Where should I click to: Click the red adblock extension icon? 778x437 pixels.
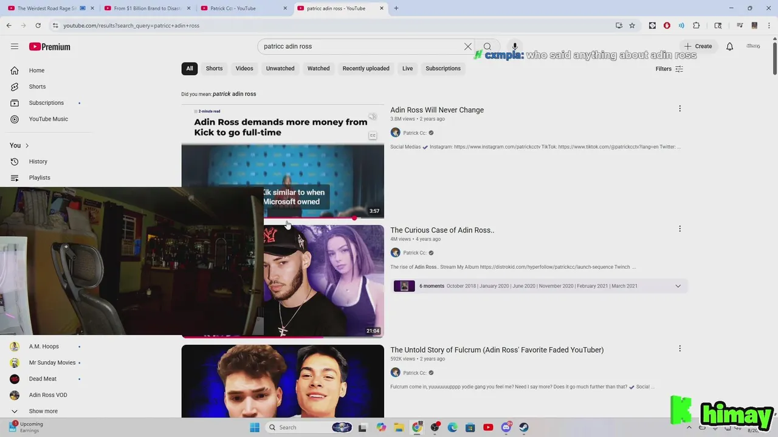pyautogui.click(x=667, y=25)
